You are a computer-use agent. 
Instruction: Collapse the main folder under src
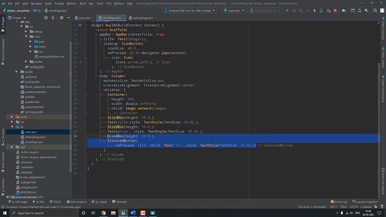(26, 36)
